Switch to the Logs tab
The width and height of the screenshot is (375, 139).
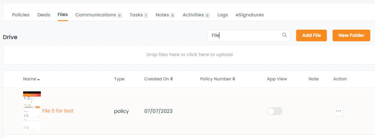223,15
